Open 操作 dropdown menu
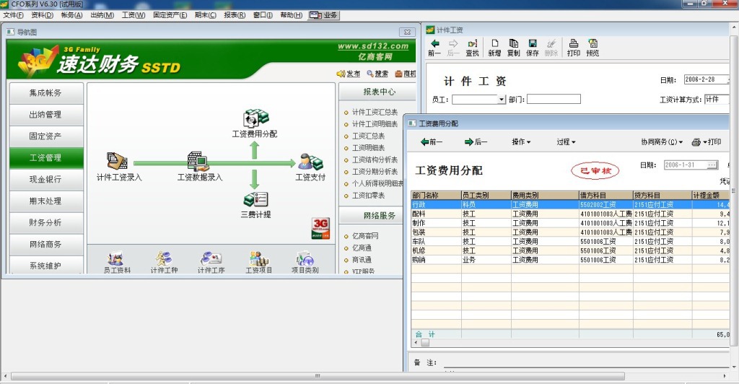Viewport: 739px width, 384px height. pos(521,141)
